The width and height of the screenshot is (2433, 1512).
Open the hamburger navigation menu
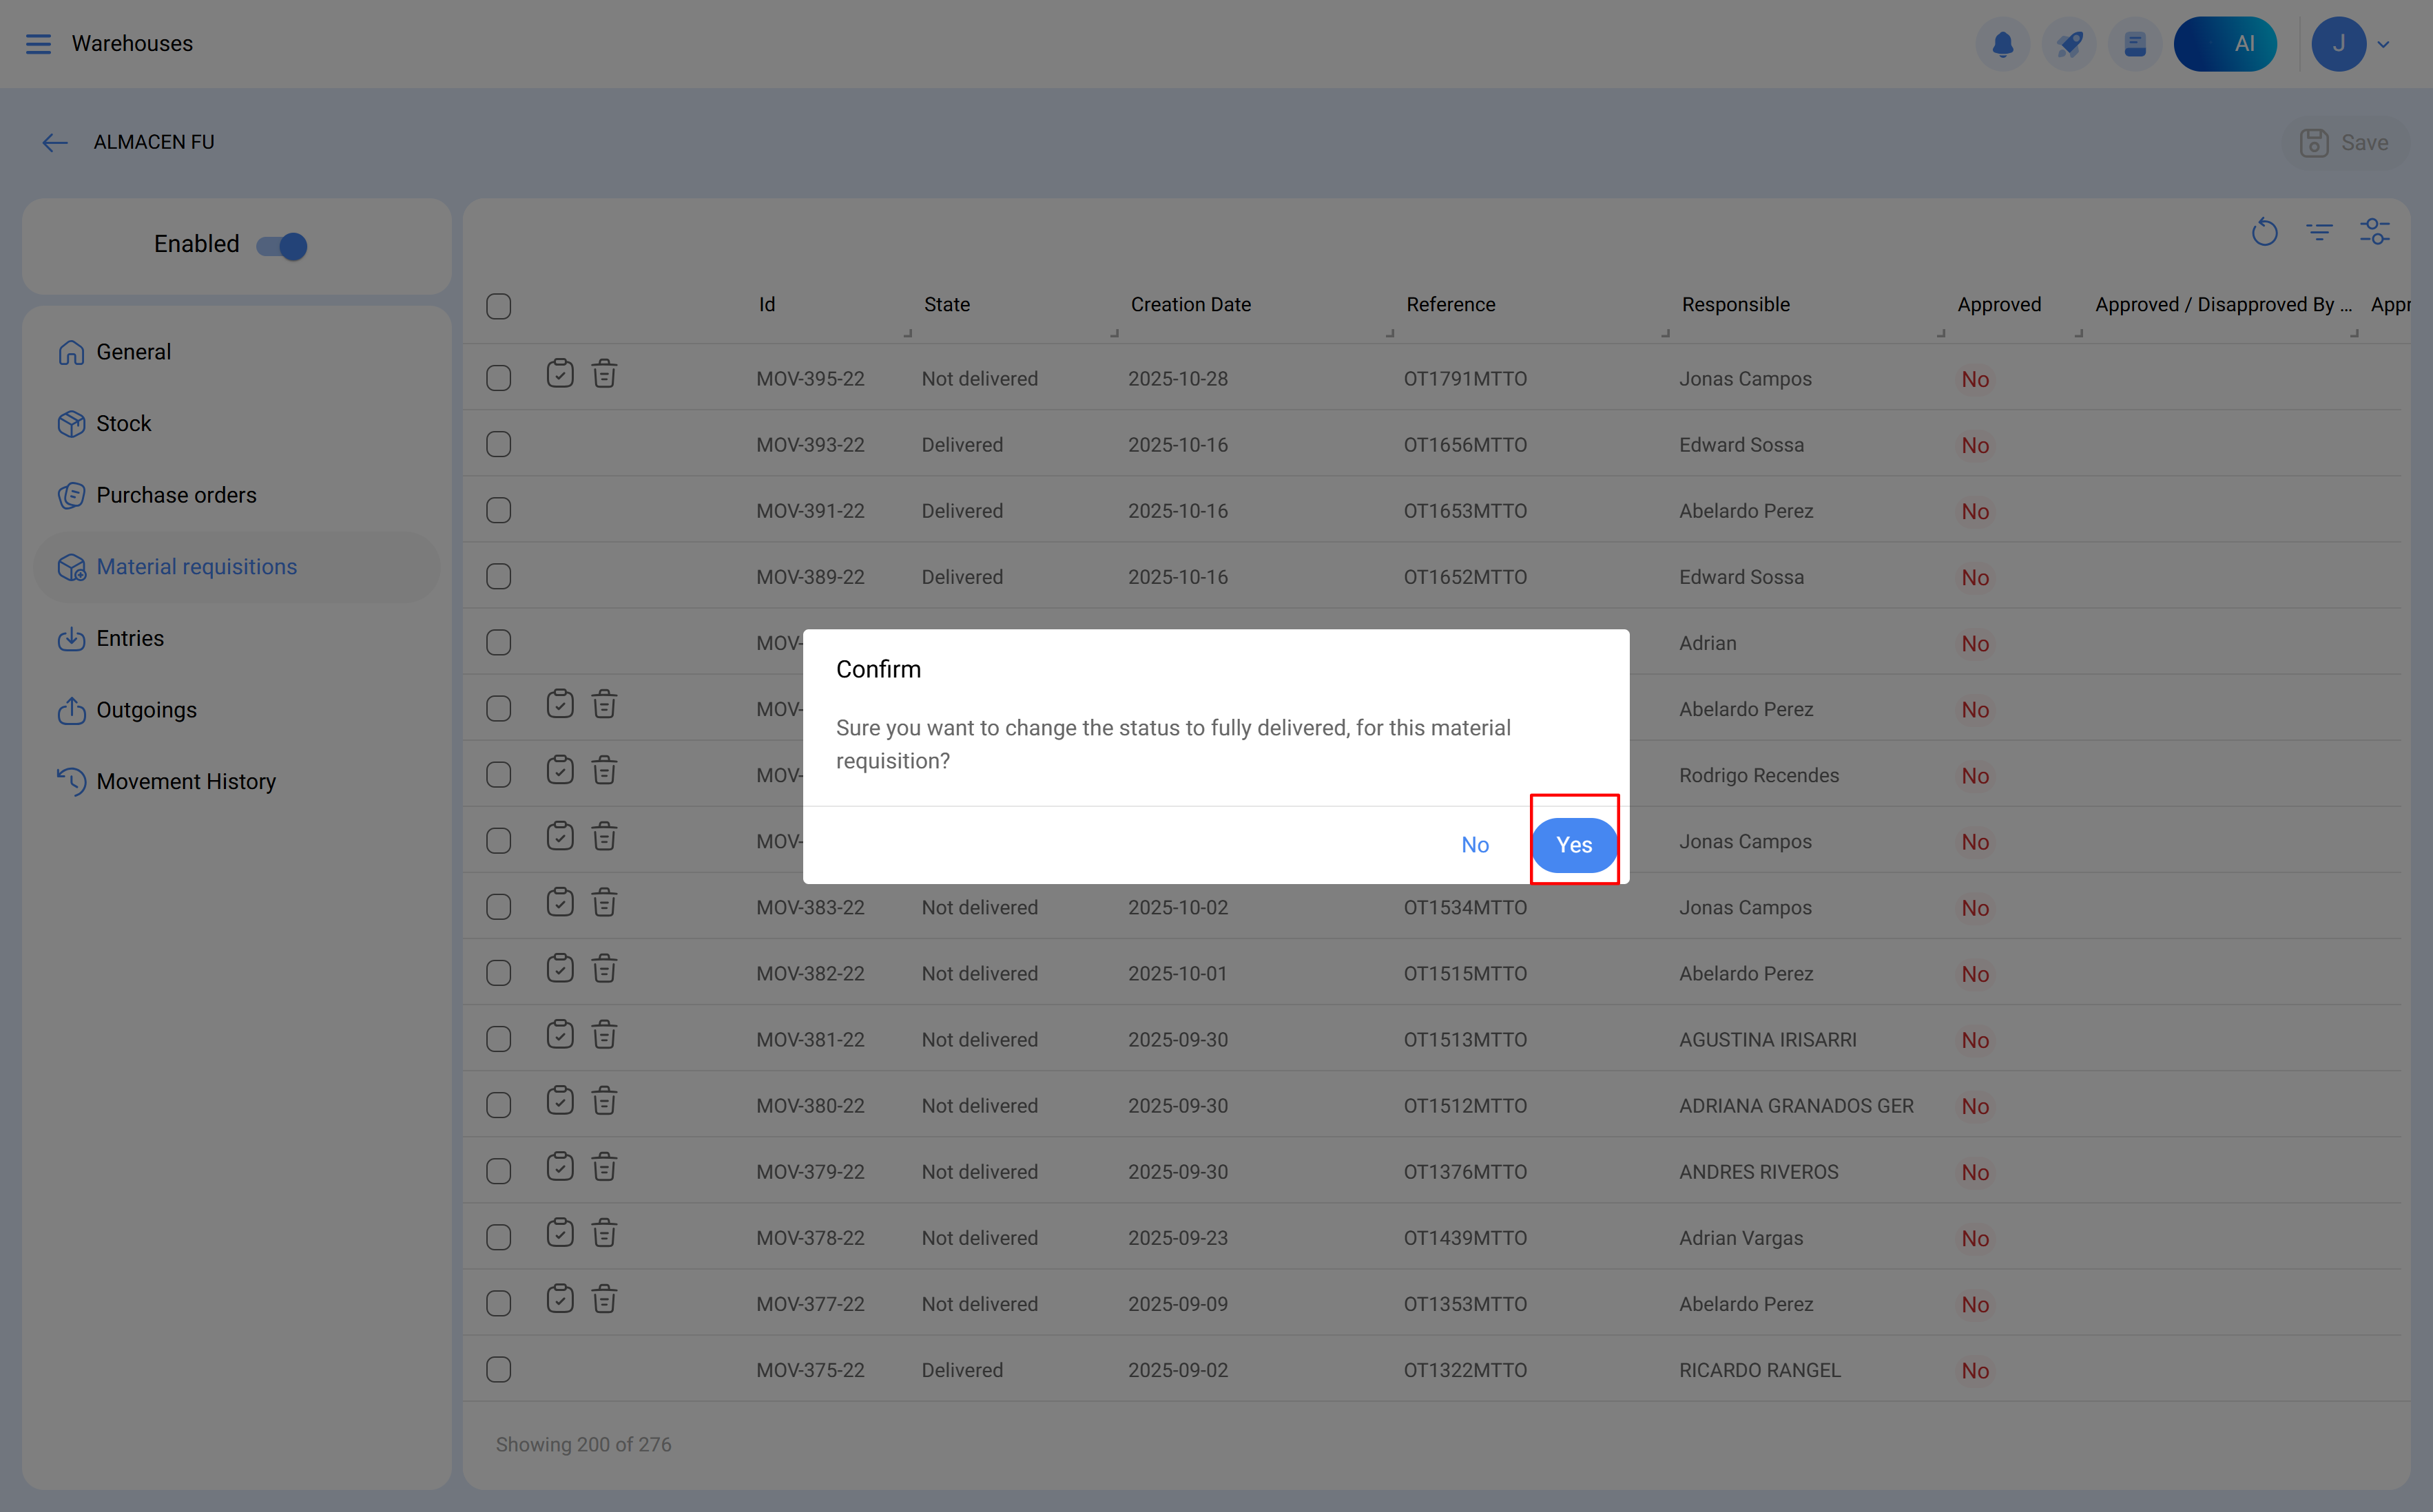pyautogui.click(x=38, y=44)
